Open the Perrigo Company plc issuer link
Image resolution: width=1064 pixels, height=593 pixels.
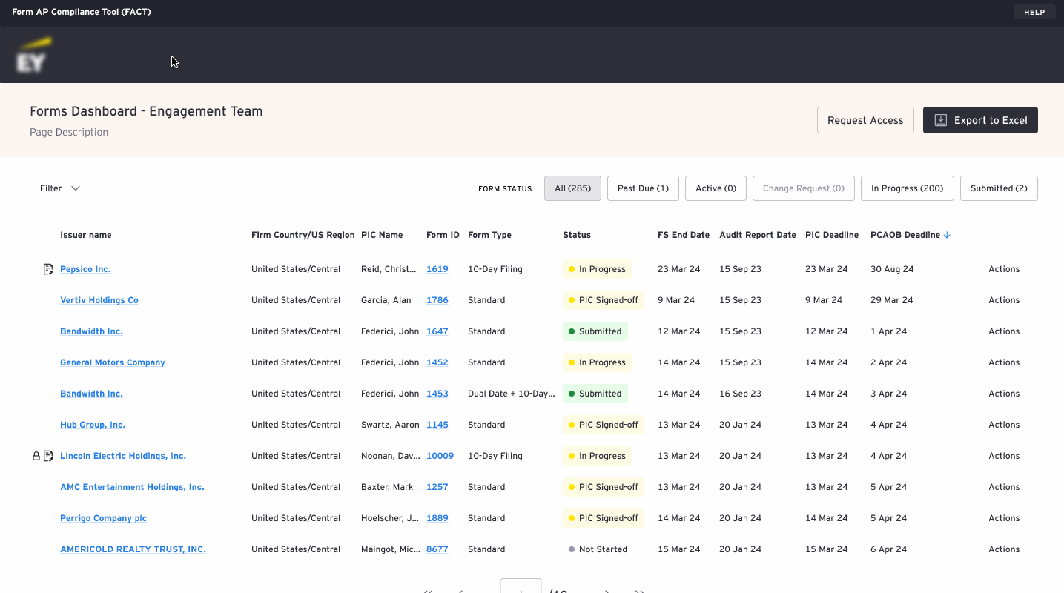pos(103,518)
